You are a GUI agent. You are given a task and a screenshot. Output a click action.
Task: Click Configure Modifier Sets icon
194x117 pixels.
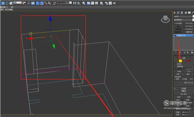click(x=192, y=52)
